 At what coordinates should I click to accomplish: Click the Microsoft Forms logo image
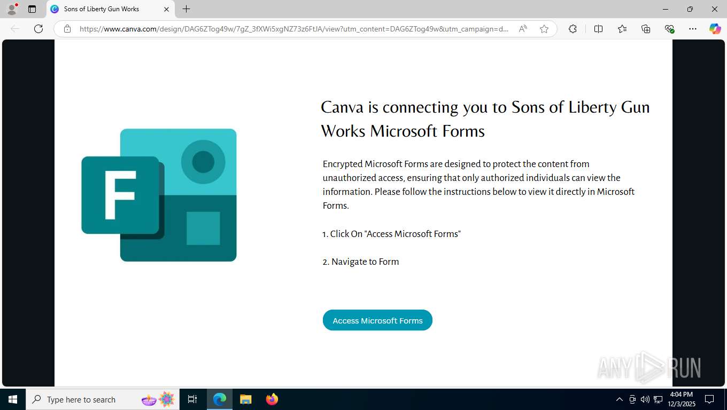coord(159,195)
